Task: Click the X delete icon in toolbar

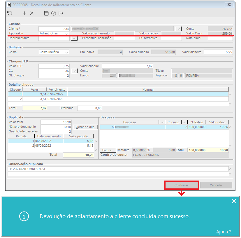Action: pos(32,13)
